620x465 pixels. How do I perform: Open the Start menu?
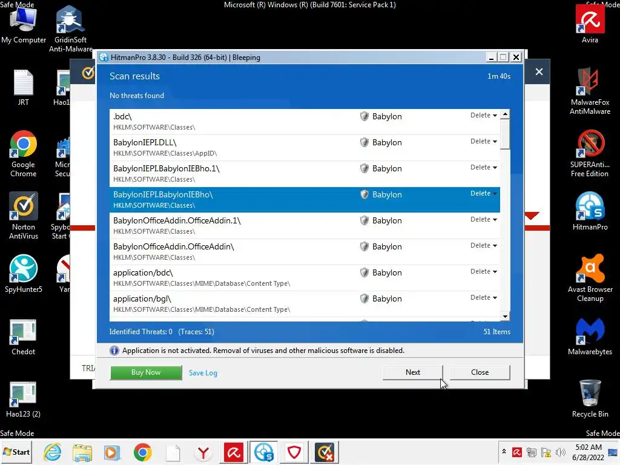click(x=16, y=452)
